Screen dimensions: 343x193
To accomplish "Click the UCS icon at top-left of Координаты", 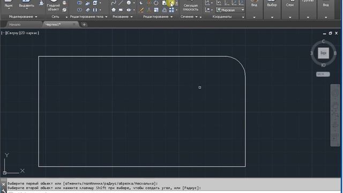I will point(207,3).
